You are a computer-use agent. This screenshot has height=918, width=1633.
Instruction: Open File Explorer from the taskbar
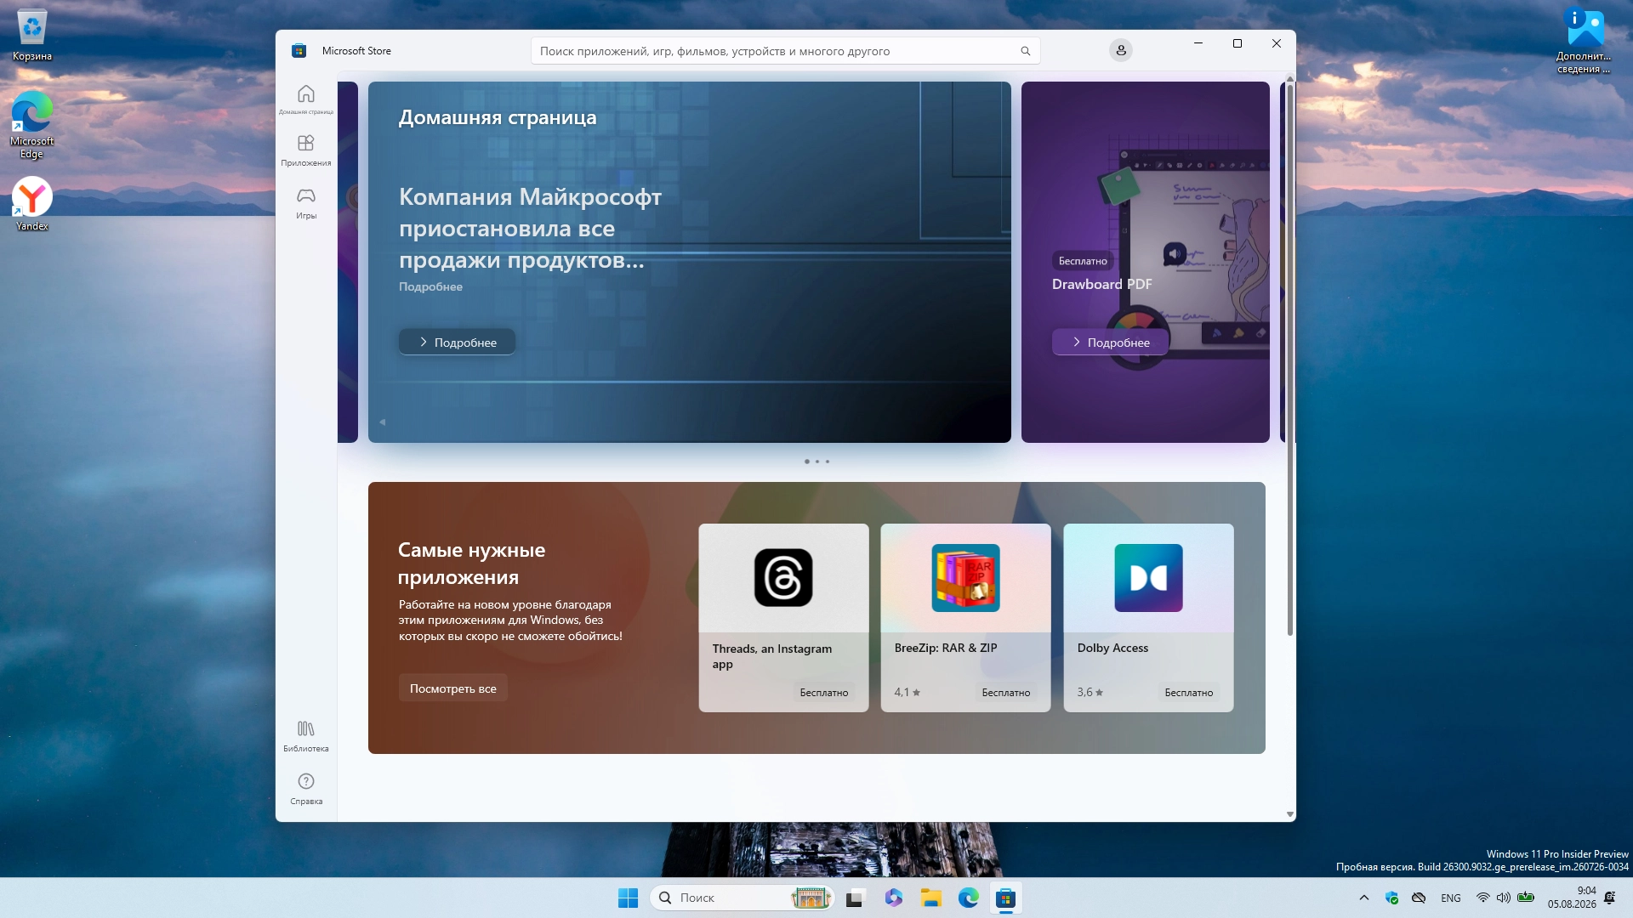[930, 898]
